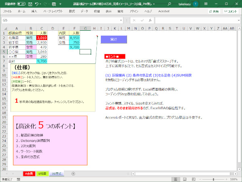Select red cell C2 with 3,010
The width and height of the screenshot is (242, 182).
(x=42, y=38)
